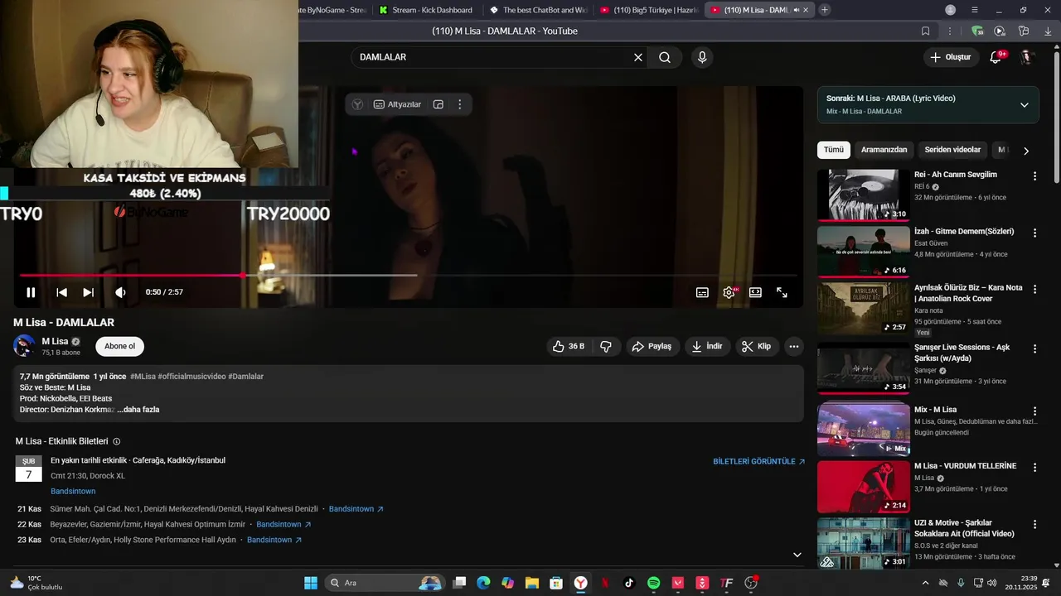The image size is (1061, 596).
Task: Share the video via Paylaş
Action: pos(652,346)
